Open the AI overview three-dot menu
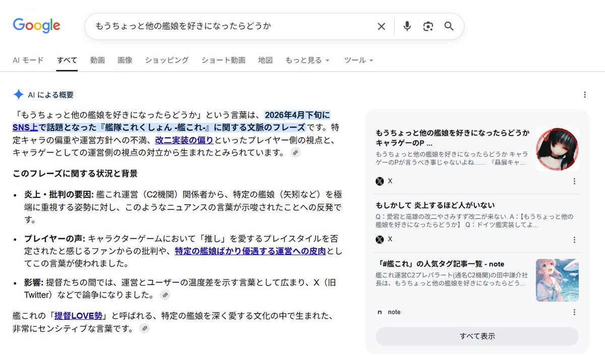 point(585,95)
